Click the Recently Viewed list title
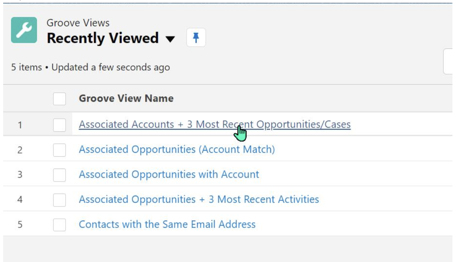The width and height of the screenshot is (457, 262). pos(103,38)
